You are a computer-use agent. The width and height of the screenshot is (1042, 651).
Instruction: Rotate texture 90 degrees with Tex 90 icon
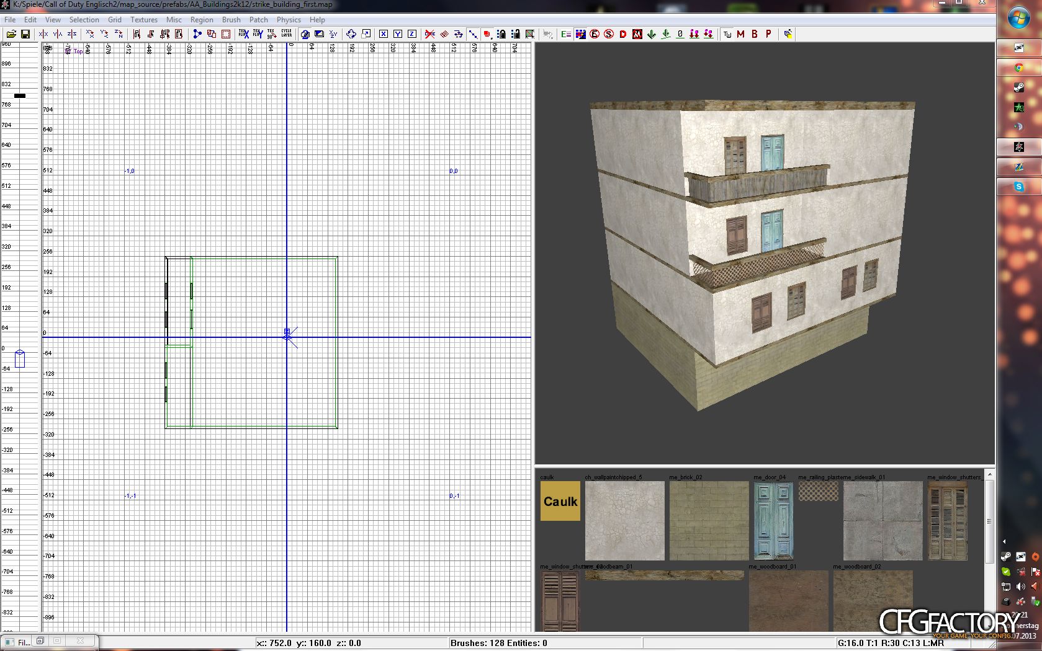tap(272, 34)
